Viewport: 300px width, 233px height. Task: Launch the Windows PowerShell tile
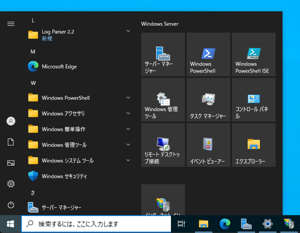[208, 54]
